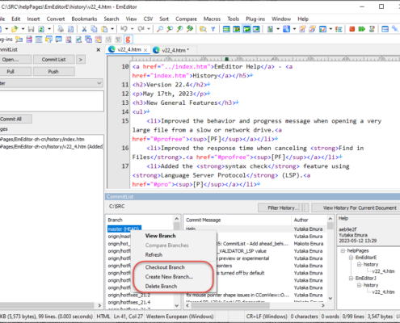Click the Reload document icon

tap(41, 29)
